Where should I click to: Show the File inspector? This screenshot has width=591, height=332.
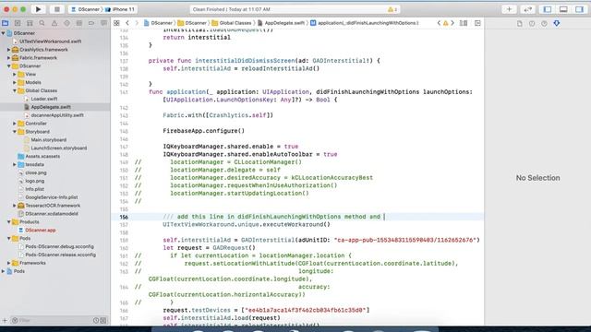[x=519, y=23]
